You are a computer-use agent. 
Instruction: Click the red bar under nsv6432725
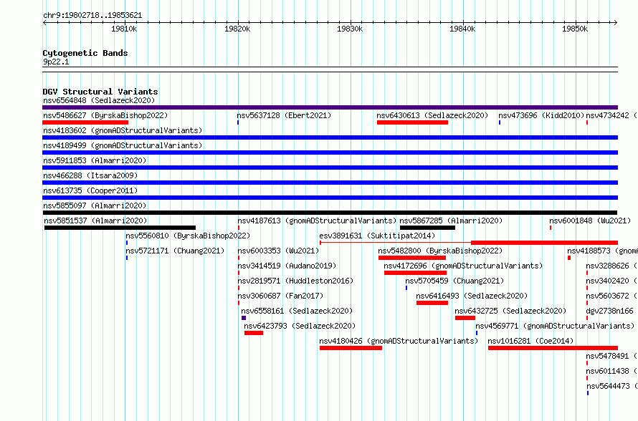tap(465, 318)
